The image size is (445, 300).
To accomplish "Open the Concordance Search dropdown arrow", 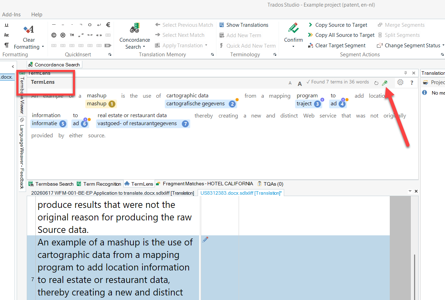I will pos(144,47).
